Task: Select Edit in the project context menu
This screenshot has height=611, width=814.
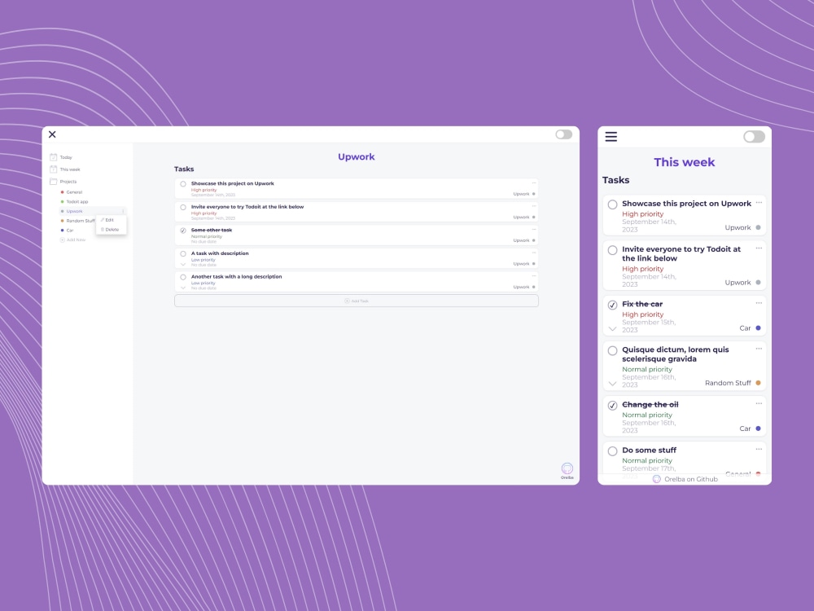Action: pyautogui.click(x=111, y=220)
